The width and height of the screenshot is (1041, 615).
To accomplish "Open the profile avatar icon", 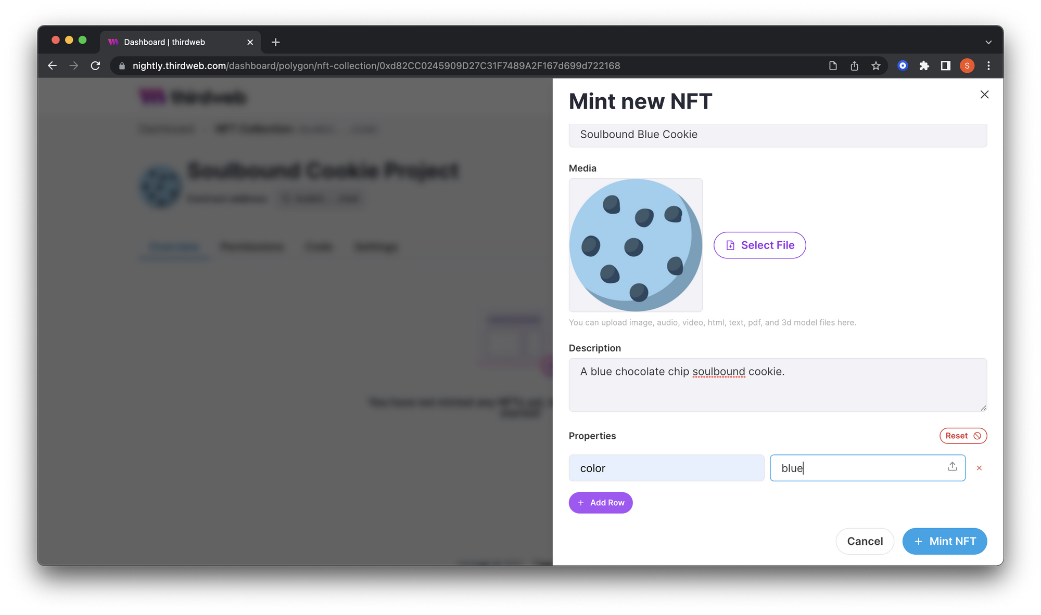I will pos(967,66).
